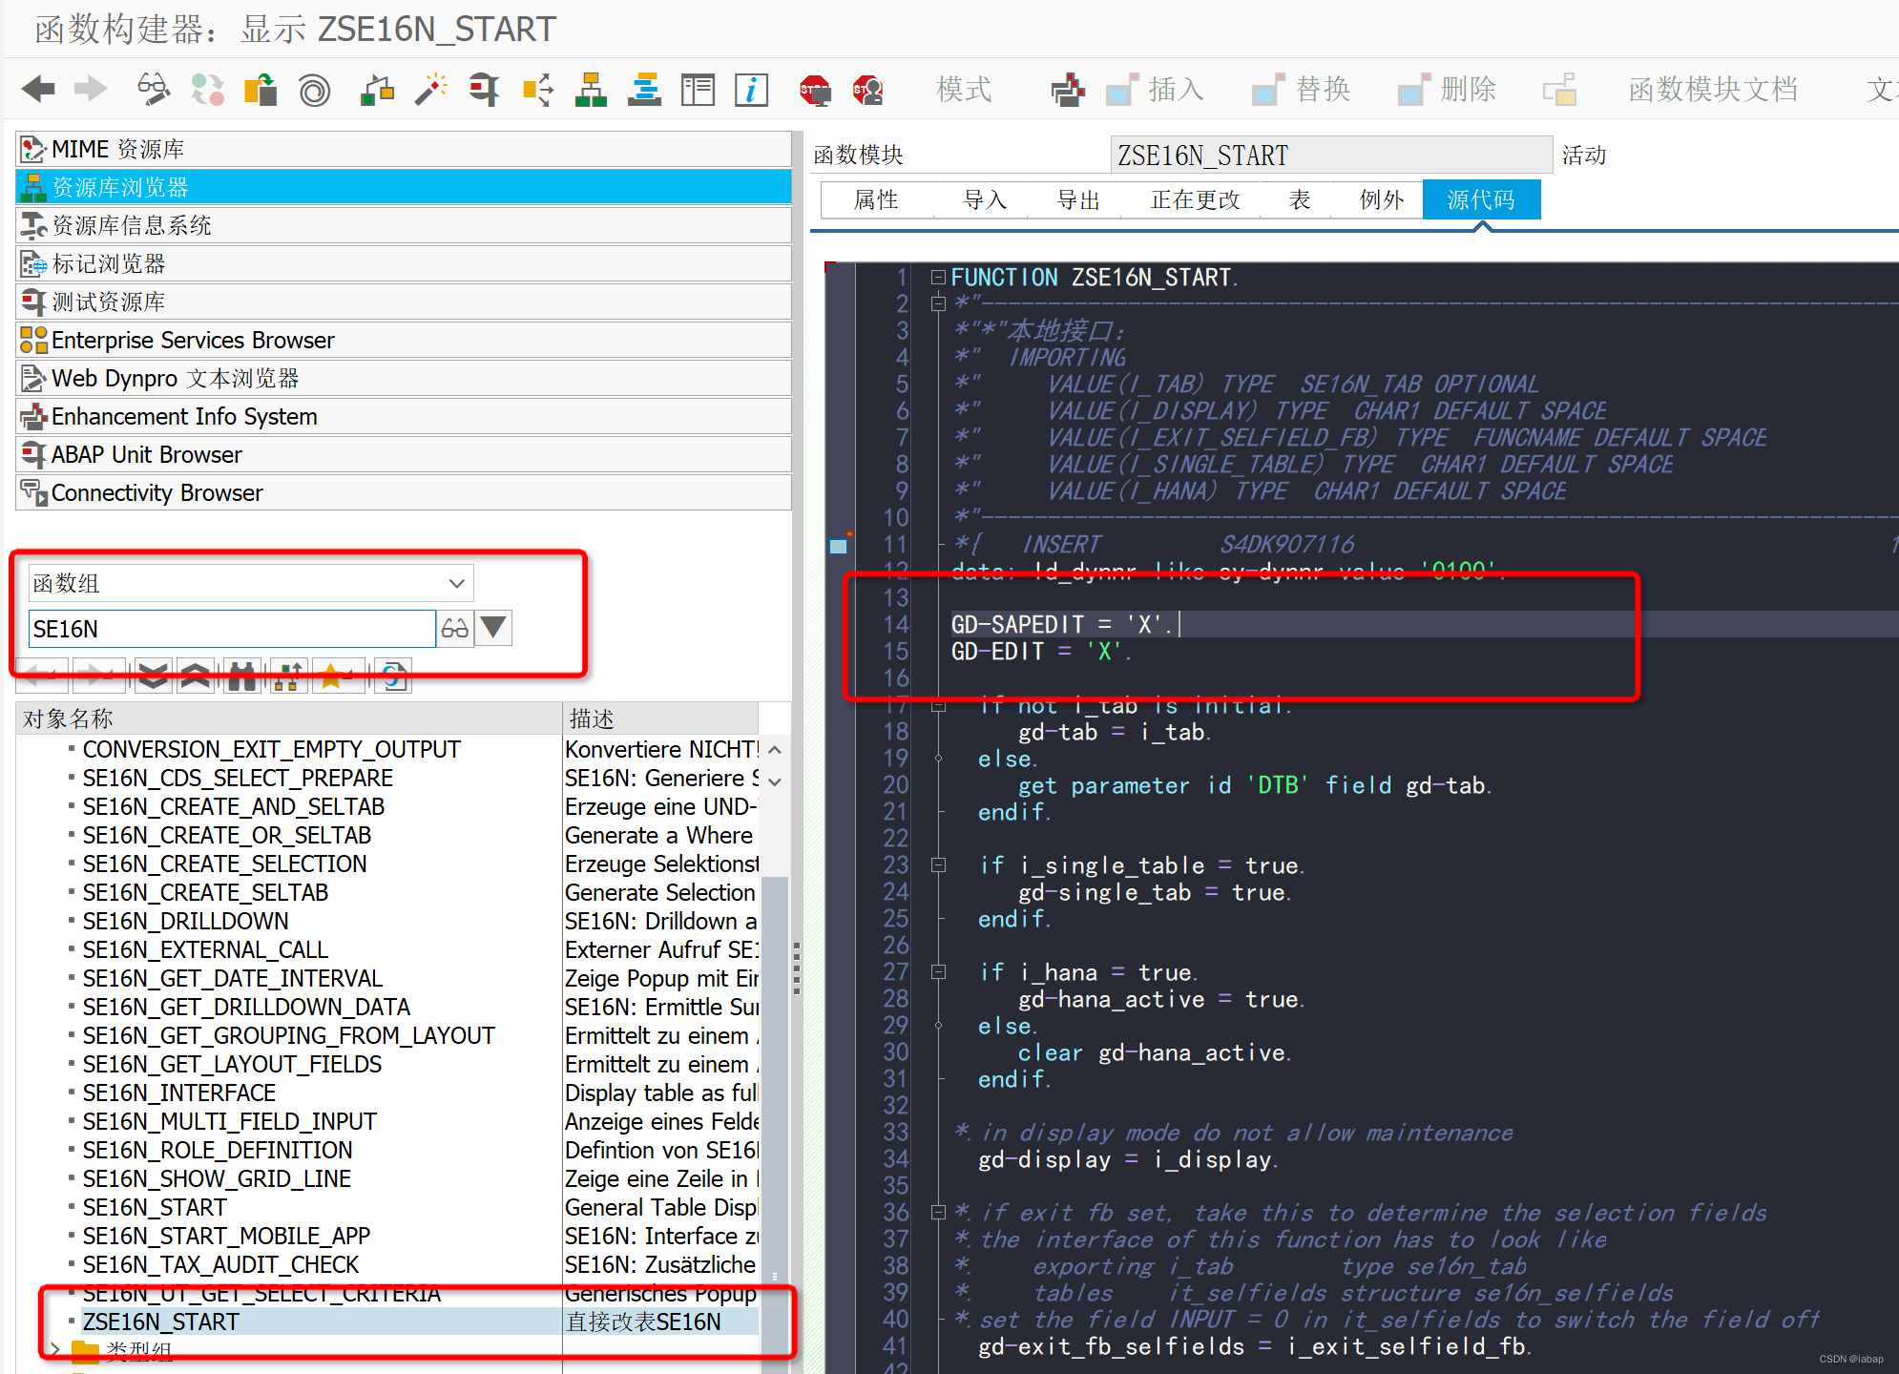Open the Where-used list icon

[x=538, y=90]
